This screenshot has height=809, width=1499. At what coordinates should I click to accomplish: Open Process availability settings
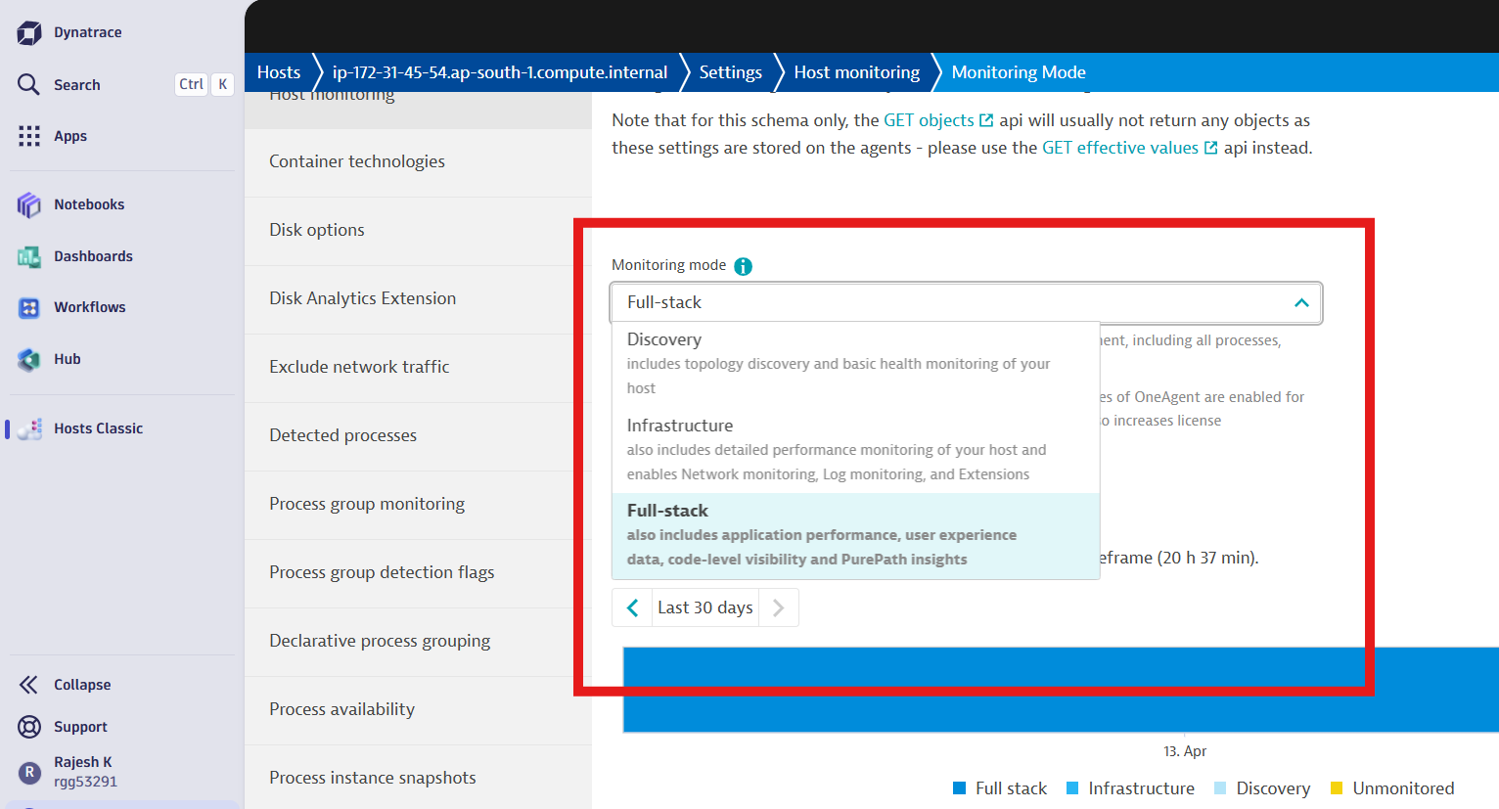click(418, 709)
